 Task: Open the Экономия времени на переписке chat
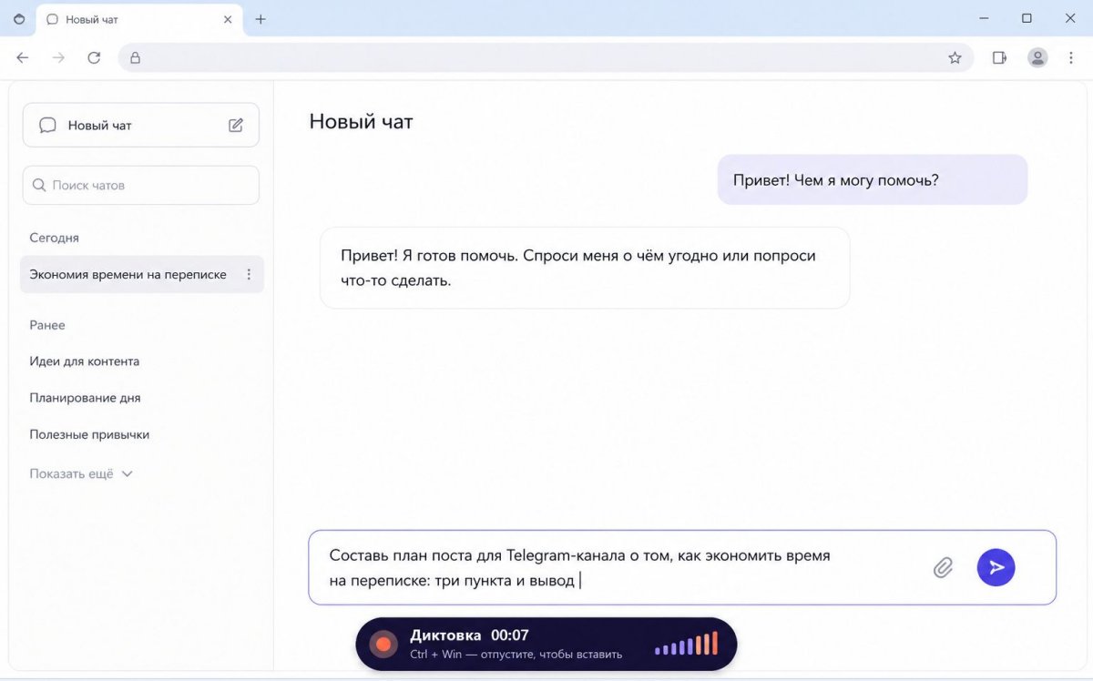click(142, 274)
